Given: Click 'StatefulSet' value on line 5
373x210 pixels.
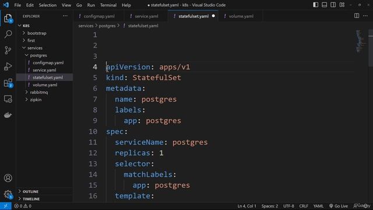Looking at the screenshot, I should (x=157, y=78).
